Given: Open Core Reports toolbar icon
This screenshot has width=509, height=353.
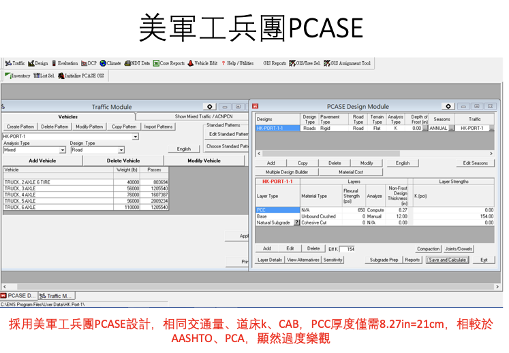Looking at the screenshot, I should point(169,63).
